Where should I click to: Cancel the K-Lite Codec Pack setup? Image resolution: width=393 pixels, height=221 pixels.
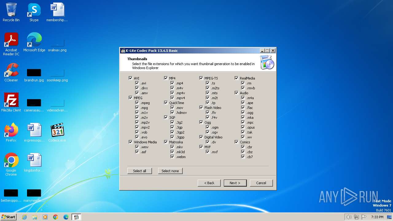(261, 183)
